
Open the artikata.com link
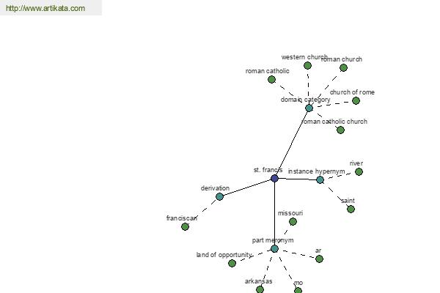[45, 8]
